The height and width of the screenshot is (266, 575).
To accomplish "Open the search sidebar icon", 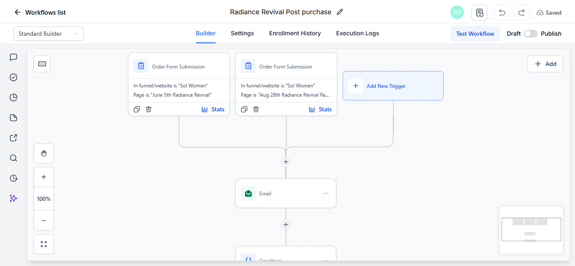I will [13, 158].
